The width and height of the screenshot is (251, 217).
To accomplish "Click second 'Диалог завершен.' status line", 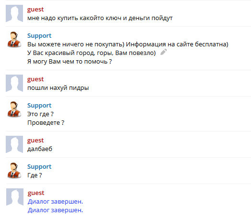I will point(55,210).
